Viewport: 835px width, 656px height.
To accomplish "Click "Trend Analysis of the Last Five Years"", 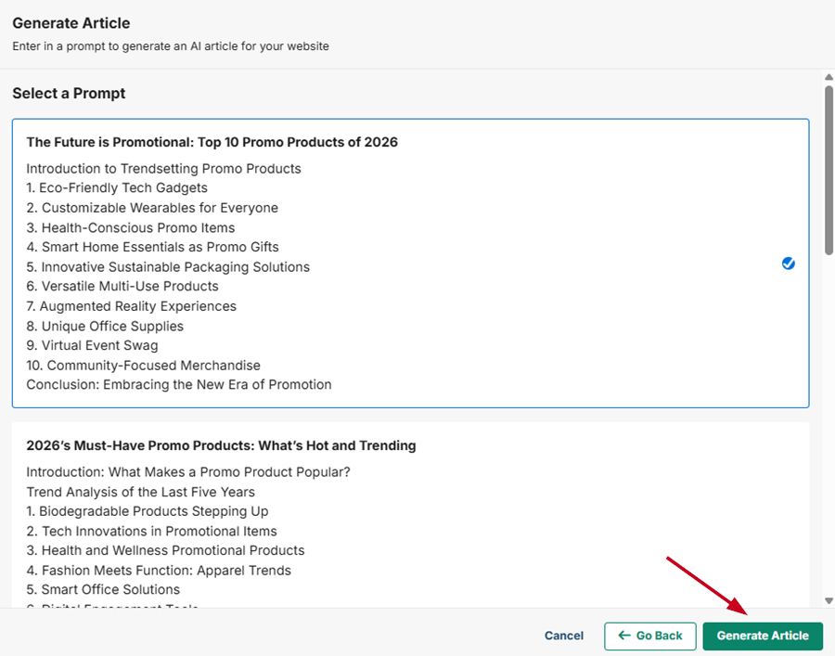I will [x=140, y=492].
